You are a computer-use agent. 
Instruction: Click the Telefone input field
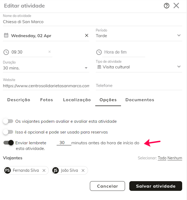(139, 86)
